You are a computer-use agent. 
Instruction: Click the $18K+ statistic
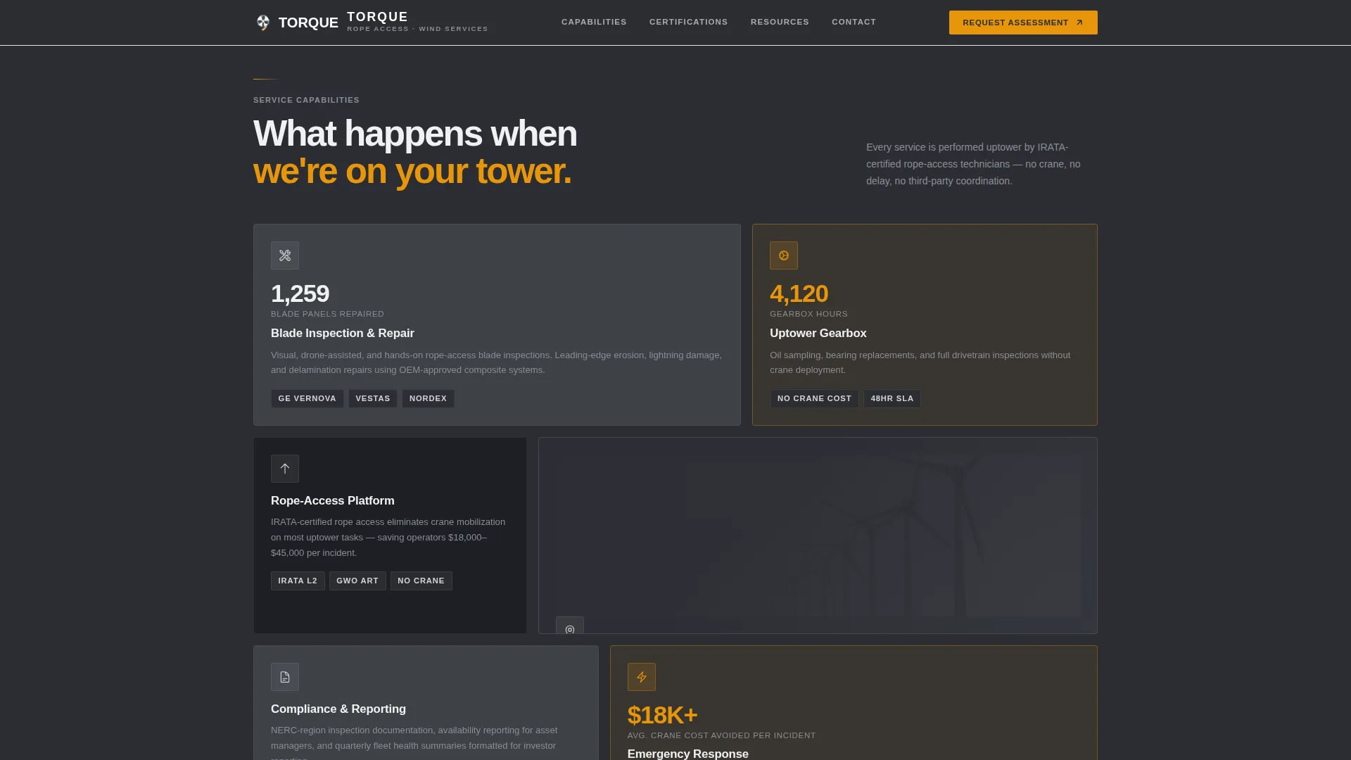click(x=662, y=715)
